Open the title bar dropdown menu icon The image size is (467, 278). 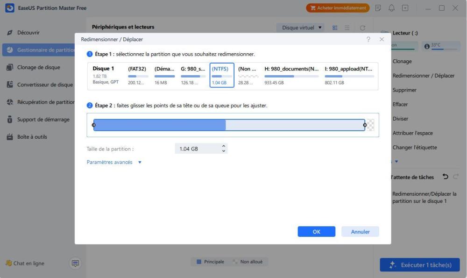405,8
